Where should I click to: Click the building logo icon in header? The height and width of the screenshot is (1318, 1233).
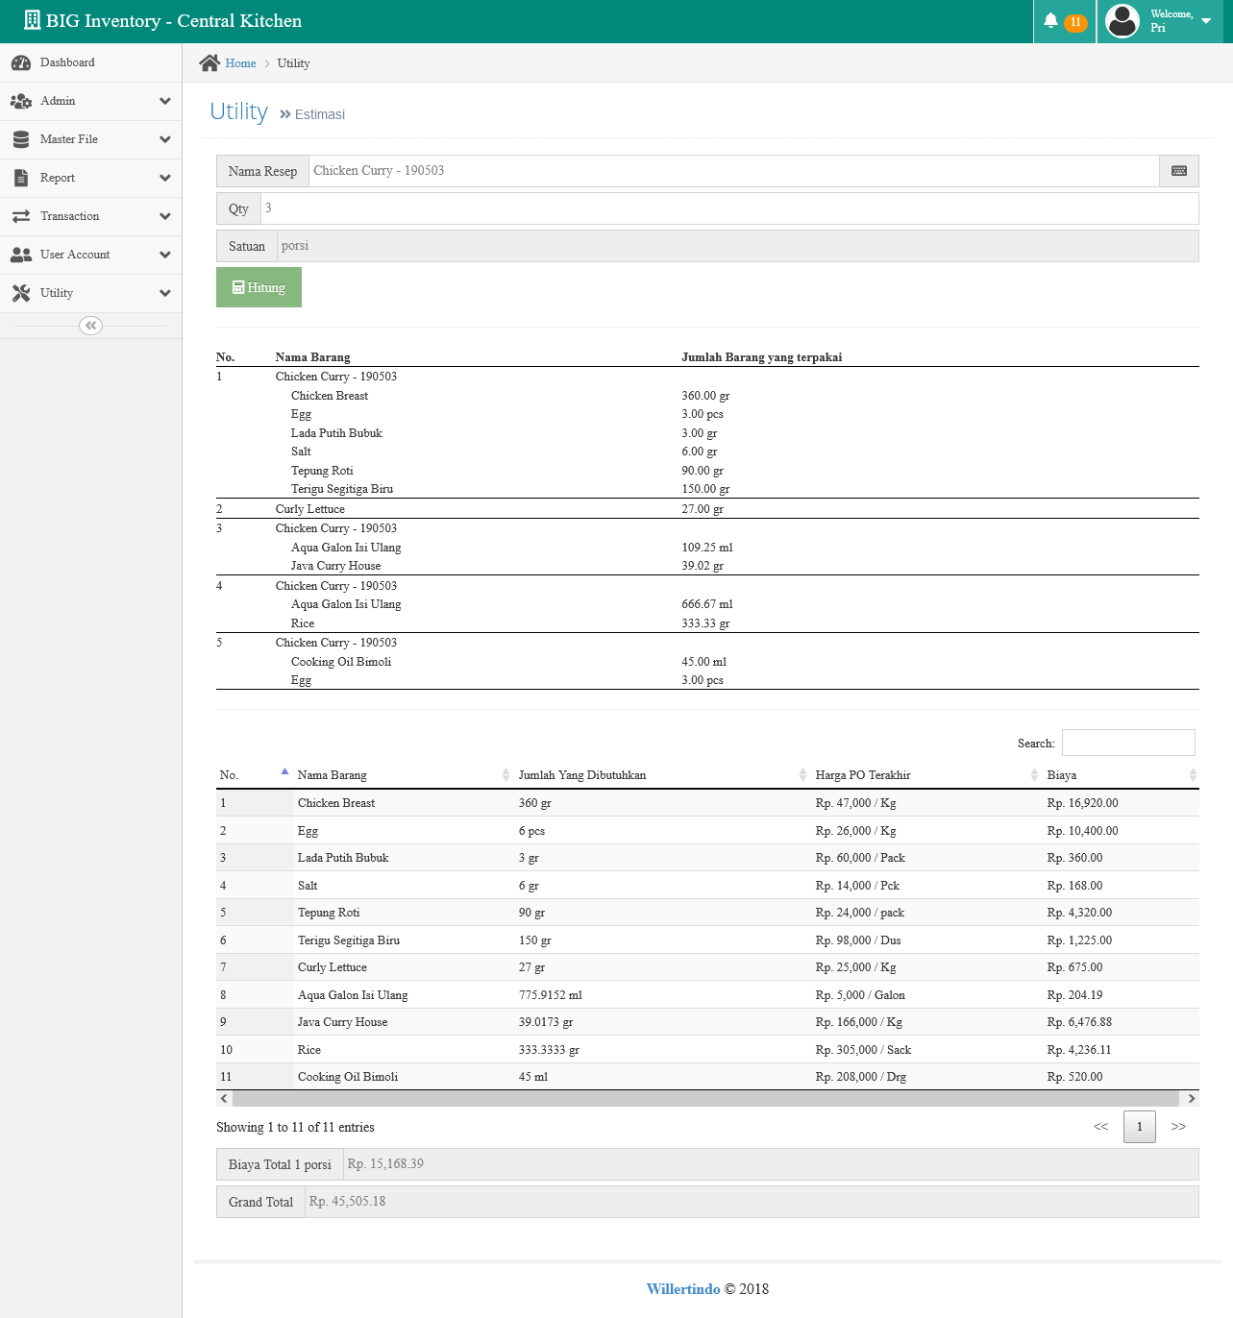click(33, 20)
